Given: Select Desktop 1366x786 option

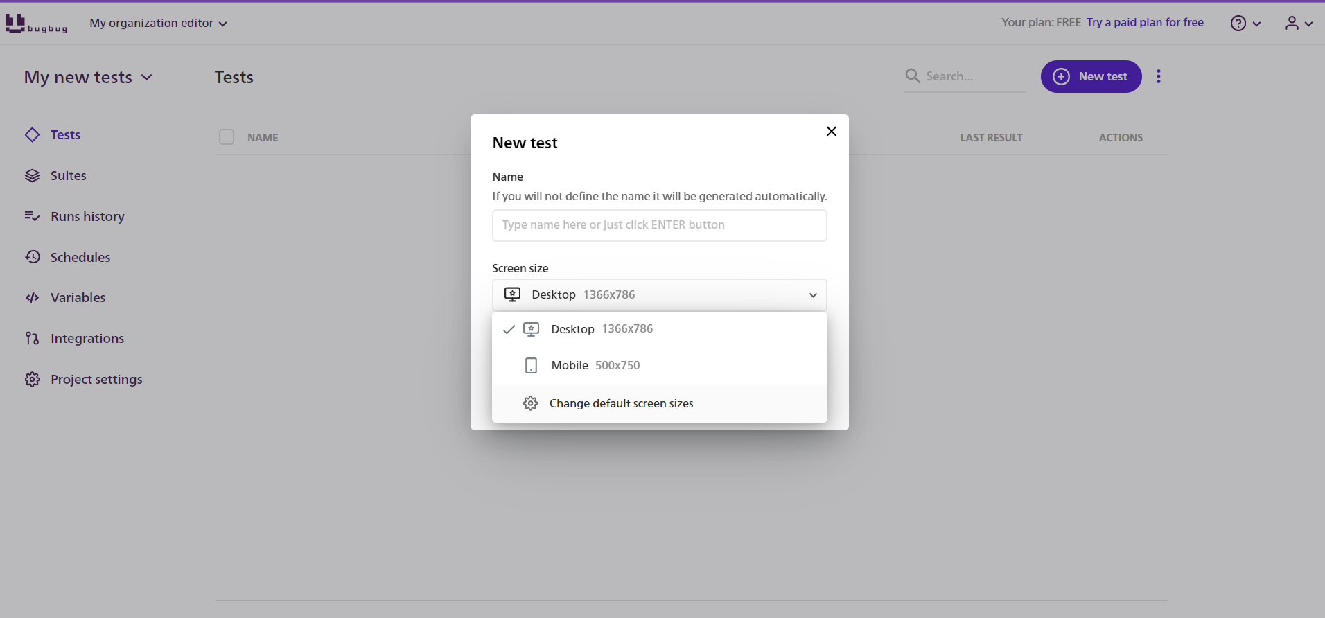Looking at the screenshot, I should pyautogui.click(x=660, y=329).
